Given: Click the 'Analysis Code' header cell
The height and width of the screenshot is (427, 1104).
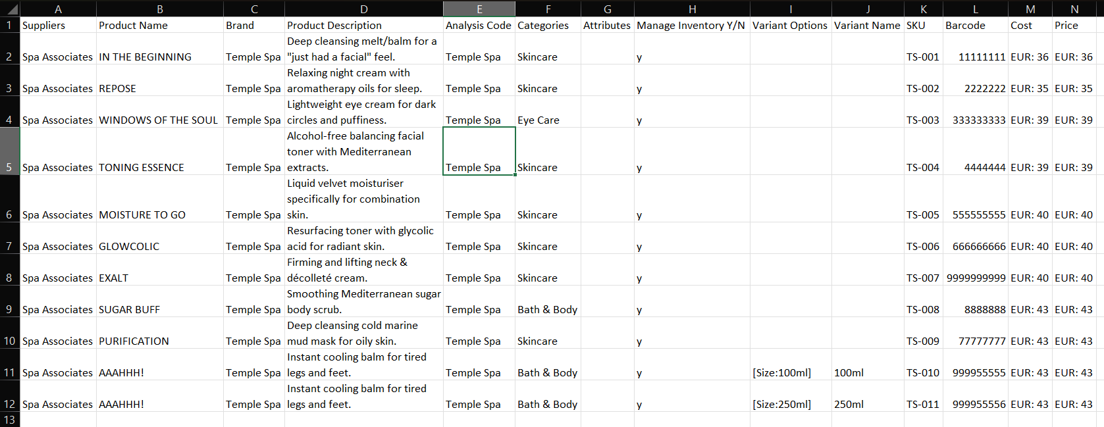Looking at the screenshot, I should point(479,25).
